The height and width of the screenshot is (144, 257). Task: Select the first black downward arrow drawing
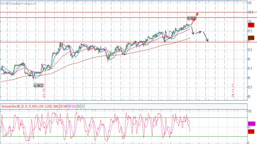192,30
